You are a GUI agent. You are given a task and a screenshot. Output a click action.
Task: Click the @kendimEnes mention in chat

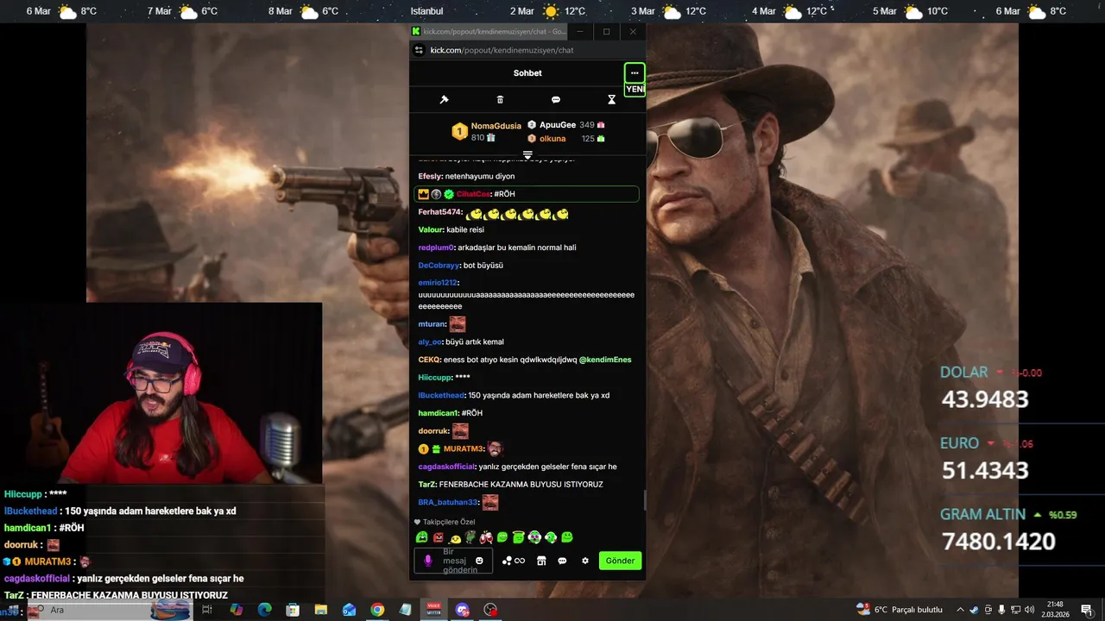click(x=605, y=360)
